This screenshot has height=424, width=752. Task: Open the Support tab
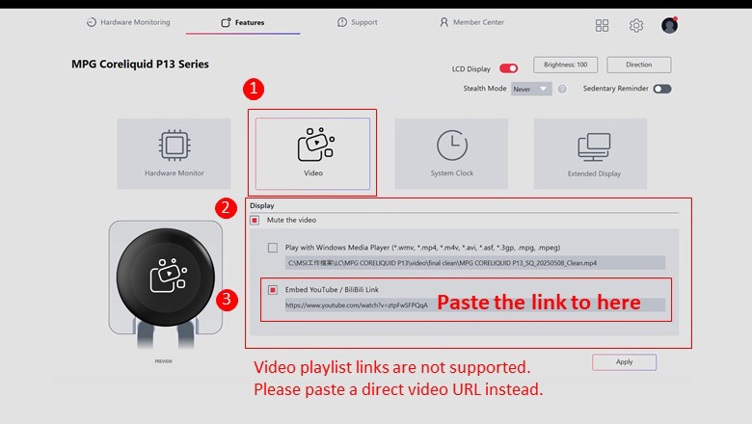358,22
